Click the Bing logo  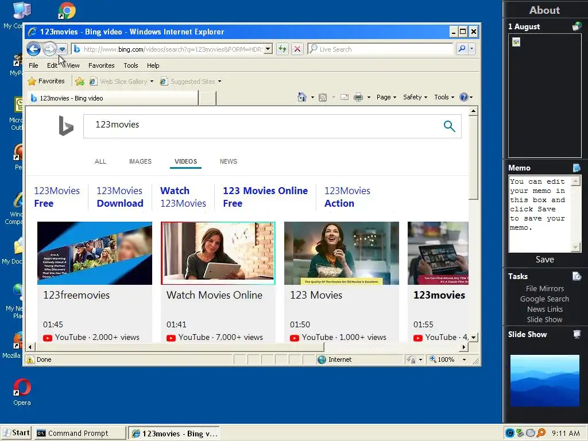(x=66, y=126)
